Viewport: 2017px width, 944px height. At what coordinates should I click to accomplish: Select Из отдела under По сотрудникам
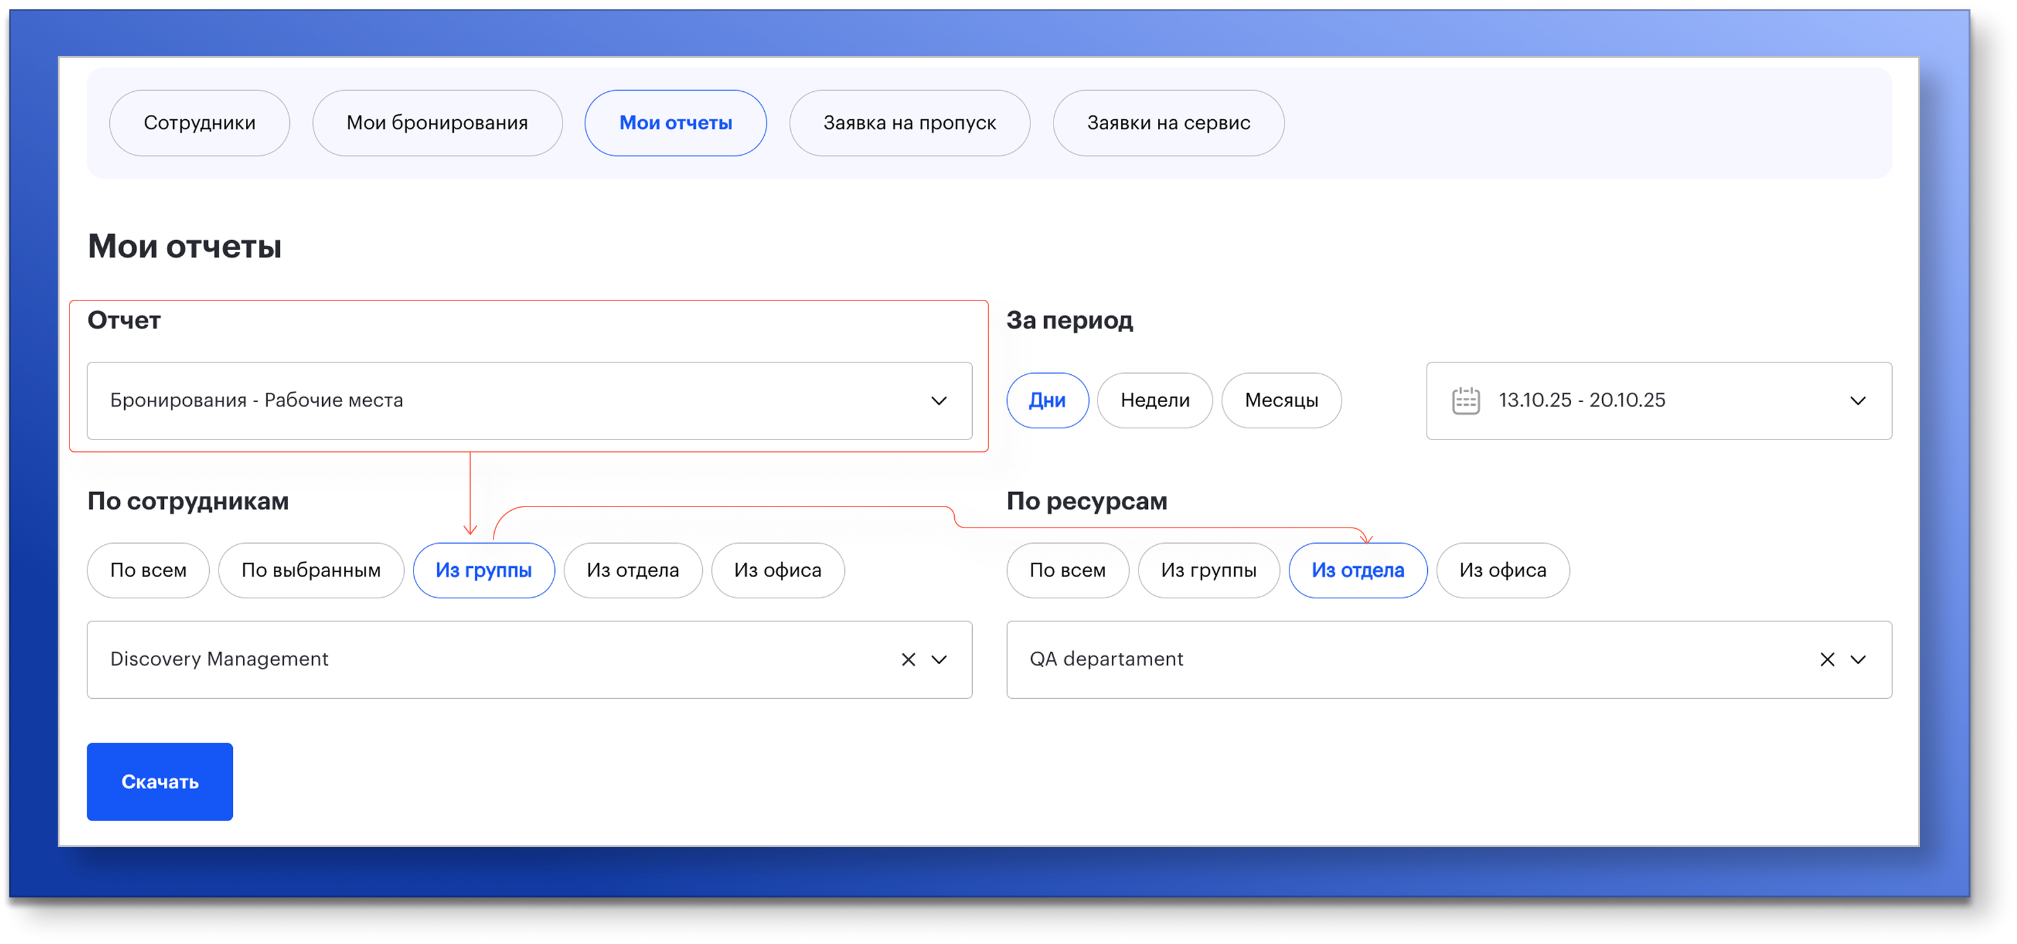(633, 570)
